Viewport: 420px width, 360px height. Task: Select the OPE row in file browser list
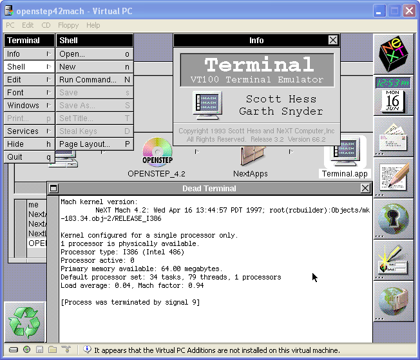37,243
